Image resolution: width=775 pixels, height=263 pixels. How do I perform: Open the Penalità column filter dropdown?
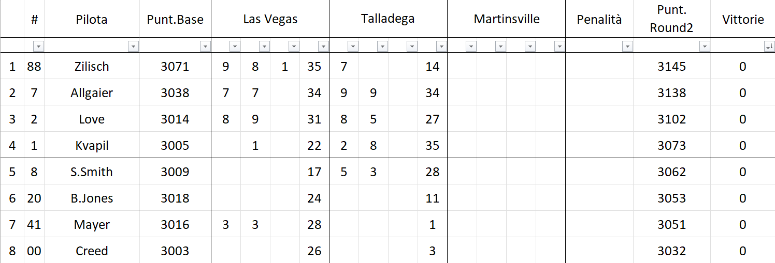click(x=627, y=47)
